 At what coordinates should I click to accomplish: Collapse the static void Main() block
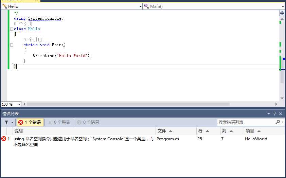point(12,45)
